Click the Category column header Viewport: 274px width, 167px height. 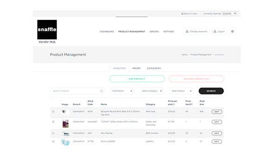click(150, 104)
